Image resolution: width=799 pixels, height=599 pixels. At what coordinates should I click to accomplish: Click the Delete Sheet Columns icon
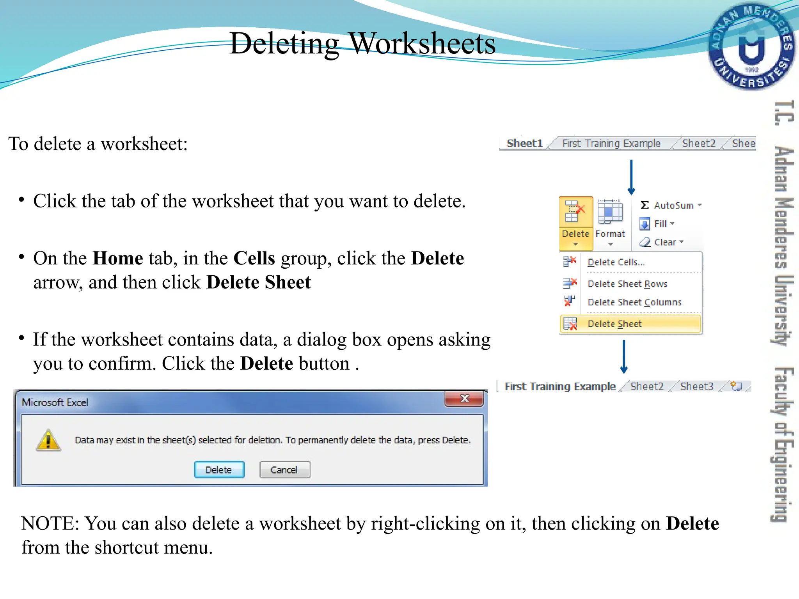coord(569,301)
